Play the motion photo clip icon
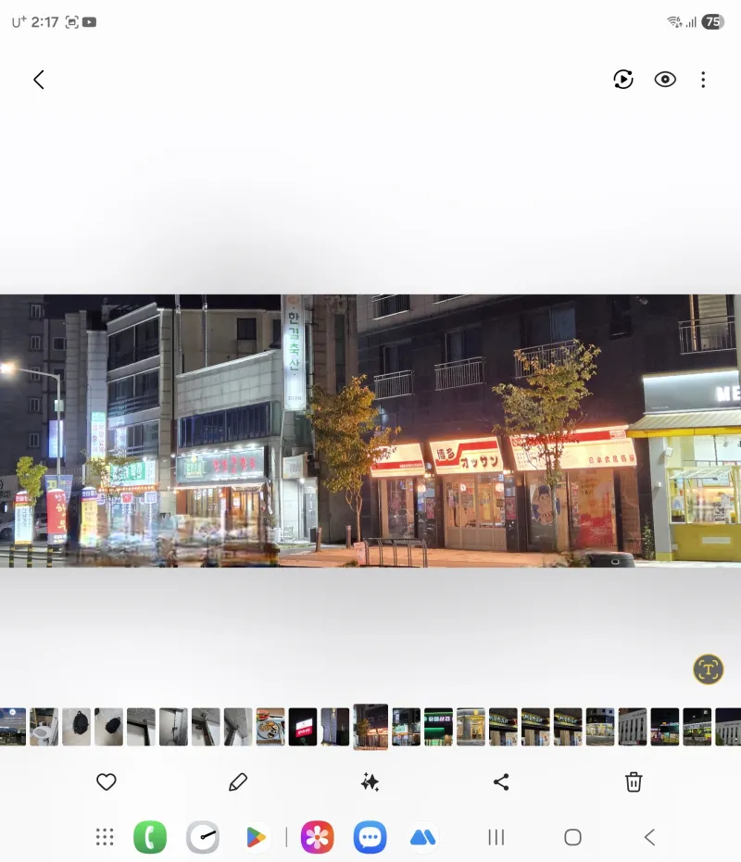 point(622,80)
